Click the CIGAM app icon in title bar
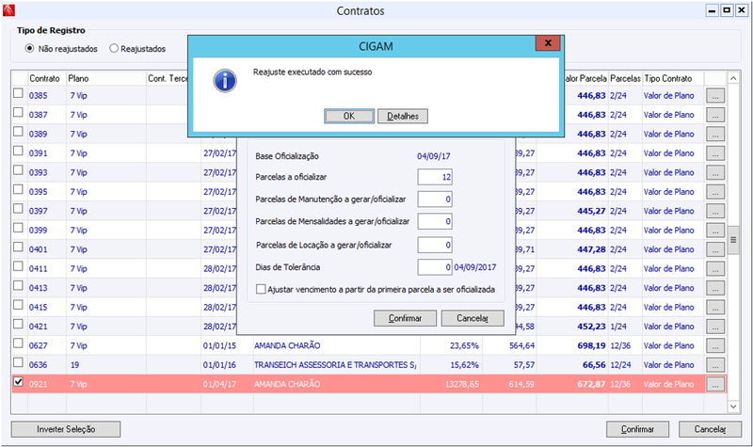 point(8,10)
